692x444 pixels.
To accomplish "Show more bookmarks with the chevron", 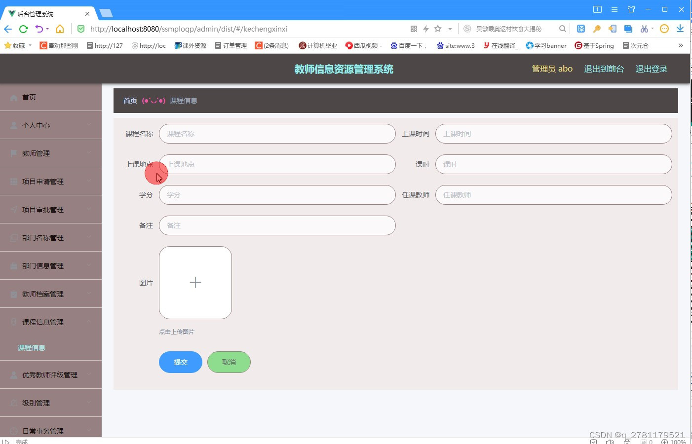I will pyautogui.click(x=681, y=45).
